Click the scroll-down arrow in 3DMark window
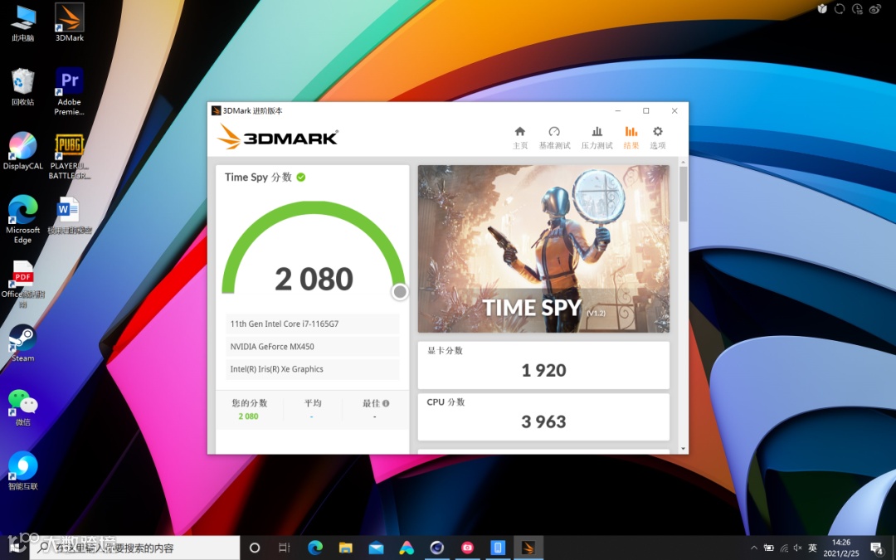 tap(683, 449)
